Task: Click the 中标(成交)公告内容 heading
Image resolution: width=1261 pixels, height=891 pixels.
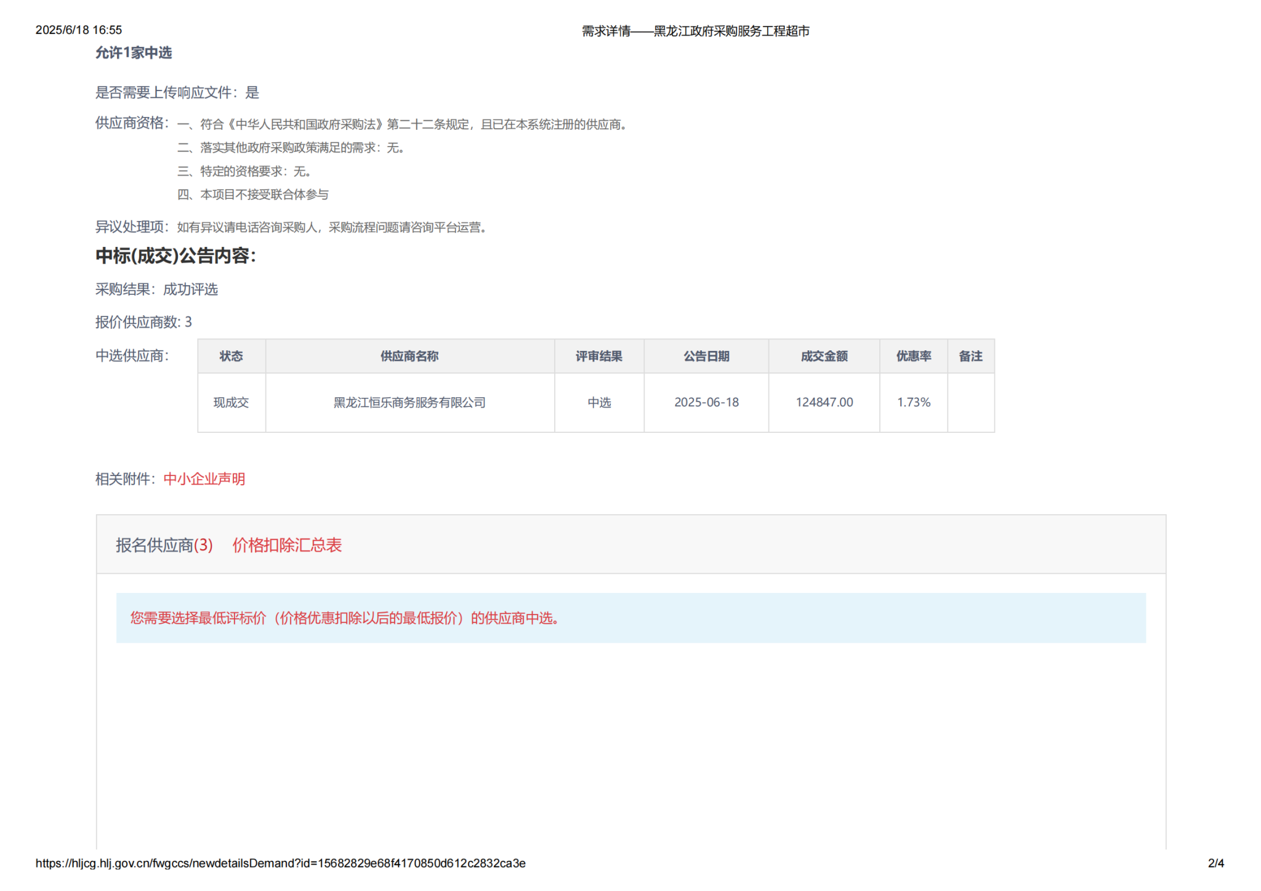Action: (x=175, y=256)
